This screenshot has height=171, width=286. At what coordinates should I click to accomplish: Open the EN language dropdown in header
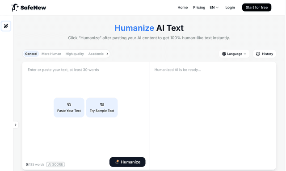(x=214, y=8)
